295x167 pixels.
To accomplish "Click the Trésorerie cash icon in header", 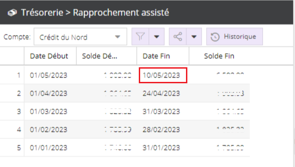I will (x=12, y=13).
